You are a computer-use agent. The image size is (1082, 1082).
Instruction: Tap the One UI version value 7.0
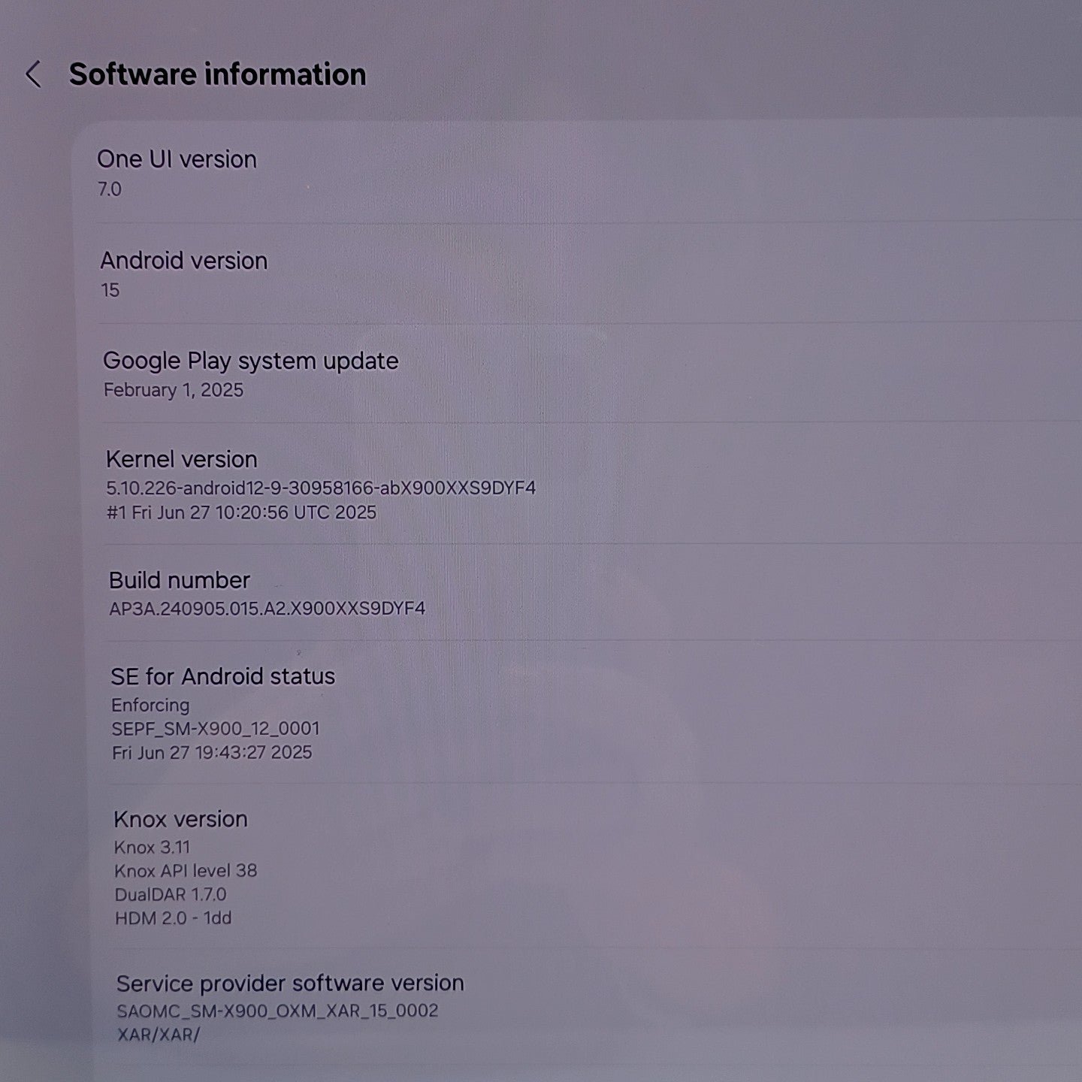110,189
